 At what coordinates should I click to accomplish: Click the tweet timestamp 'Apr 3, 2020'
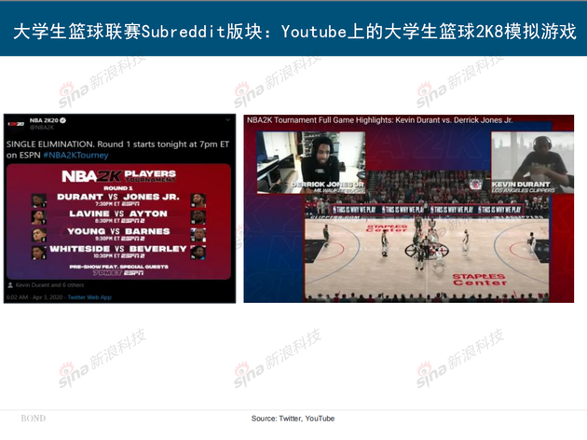tap(48, 297)
